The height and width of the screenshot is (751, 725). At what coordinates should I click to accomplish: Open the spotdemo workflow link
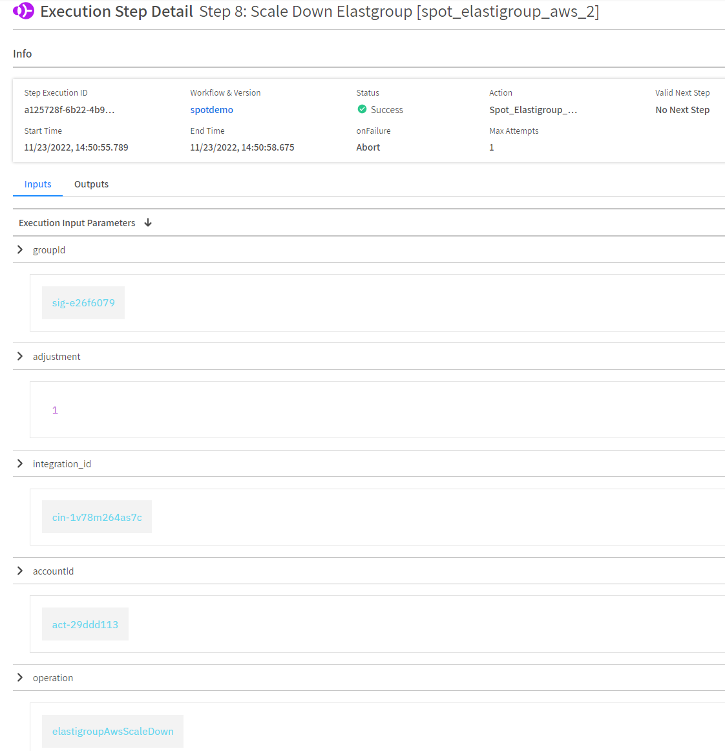pyautogui.click(x=211, y=110)
